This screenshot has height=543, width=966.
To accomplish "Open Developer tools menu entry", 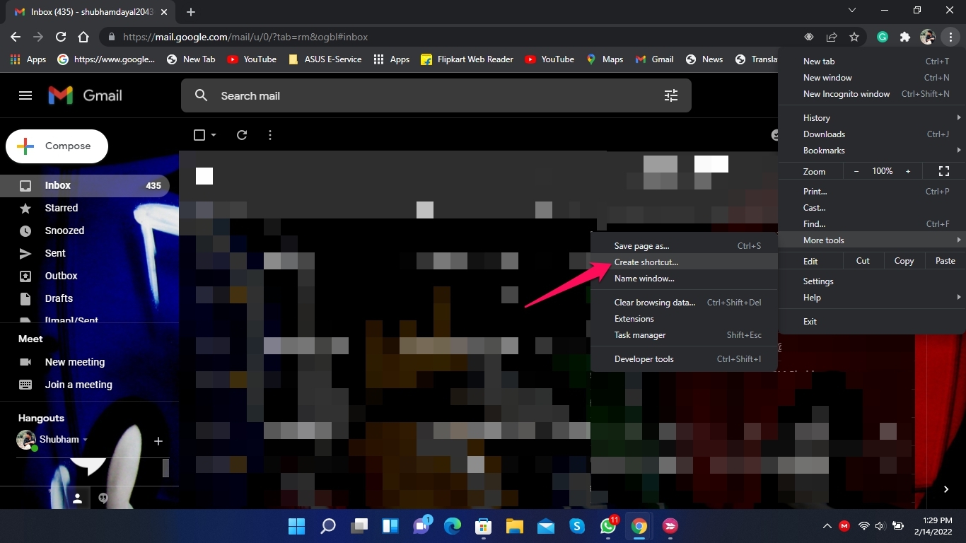I will point(684,358).
